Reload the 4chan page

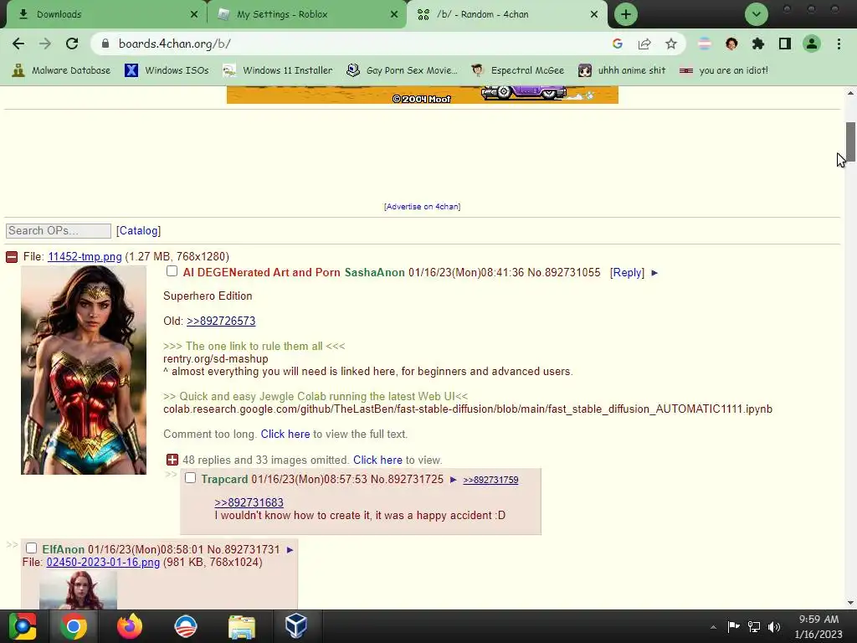click(x=72, y=44)
